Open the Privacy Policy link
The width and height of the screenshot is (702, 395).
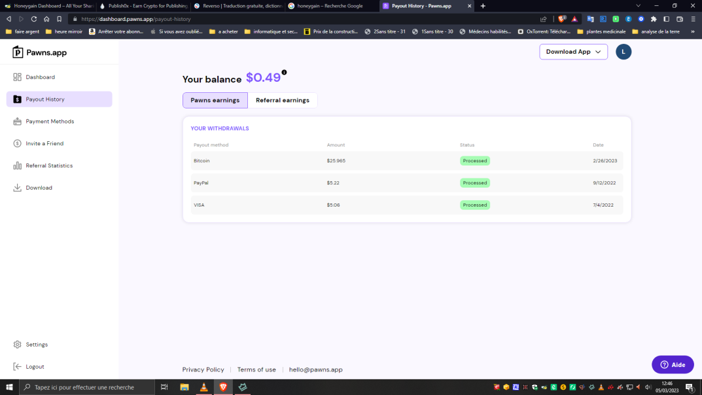point(203,369)
